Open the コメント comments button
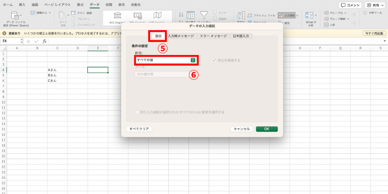The height and width of the screenshot is (194, 388). 350,5
